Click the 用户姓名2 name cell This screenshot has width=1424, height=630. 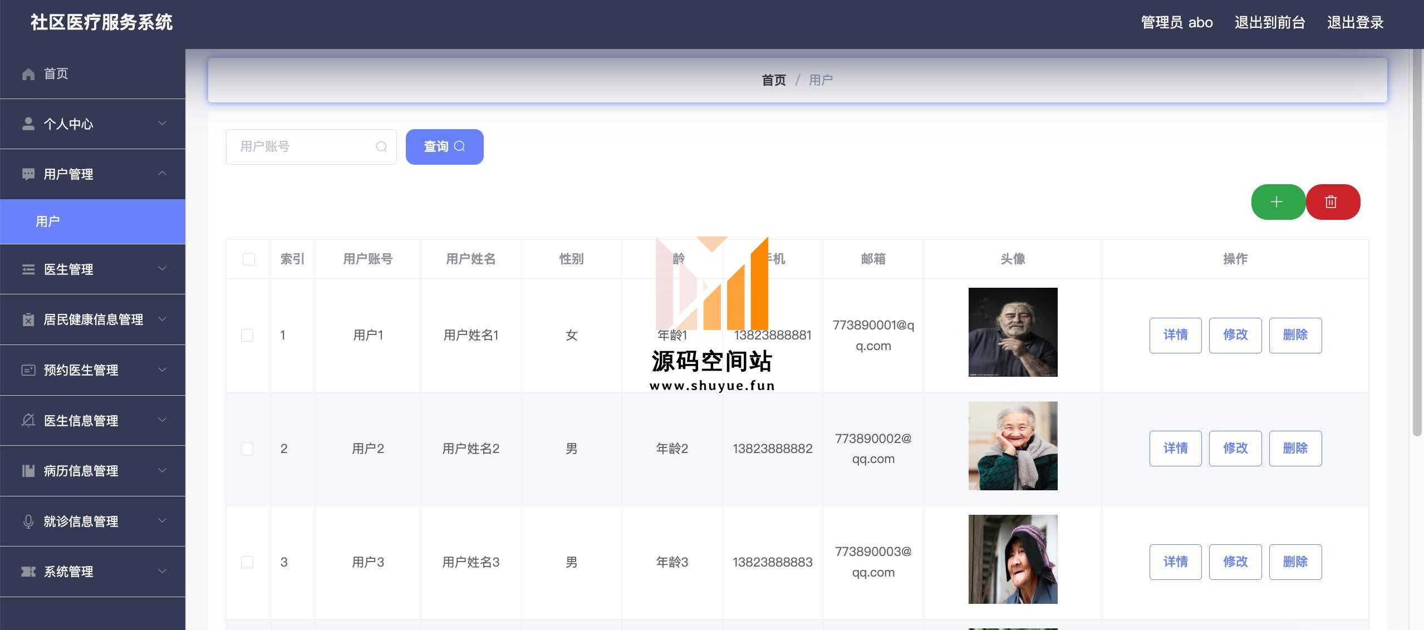click(470, 449)
